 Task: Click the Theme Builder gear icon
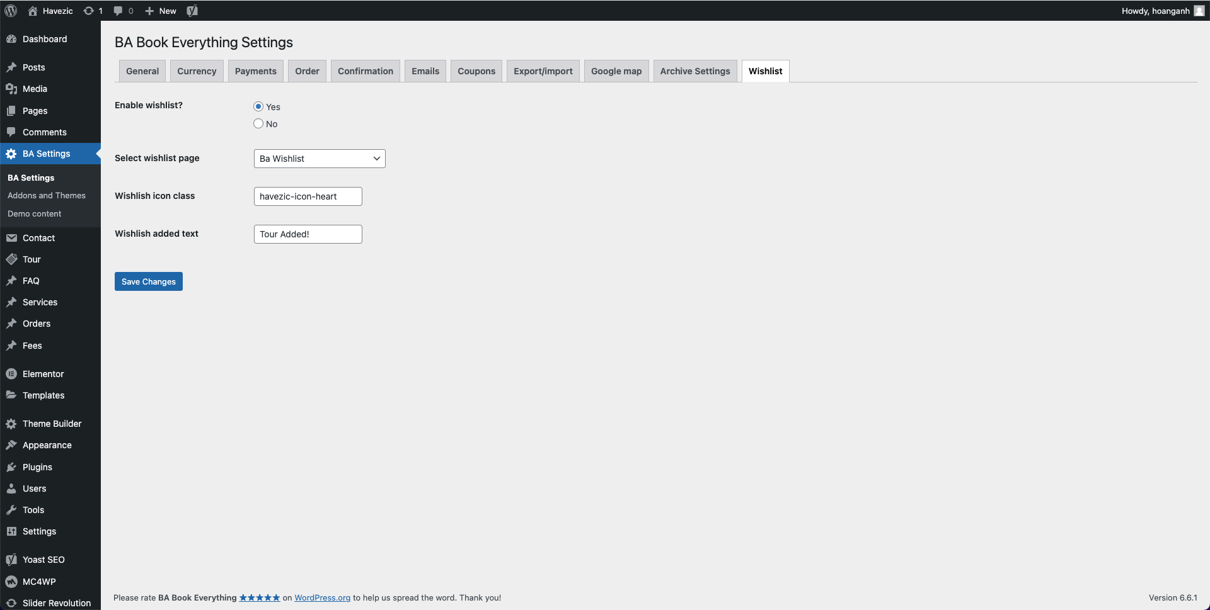[x=11, y=424]
